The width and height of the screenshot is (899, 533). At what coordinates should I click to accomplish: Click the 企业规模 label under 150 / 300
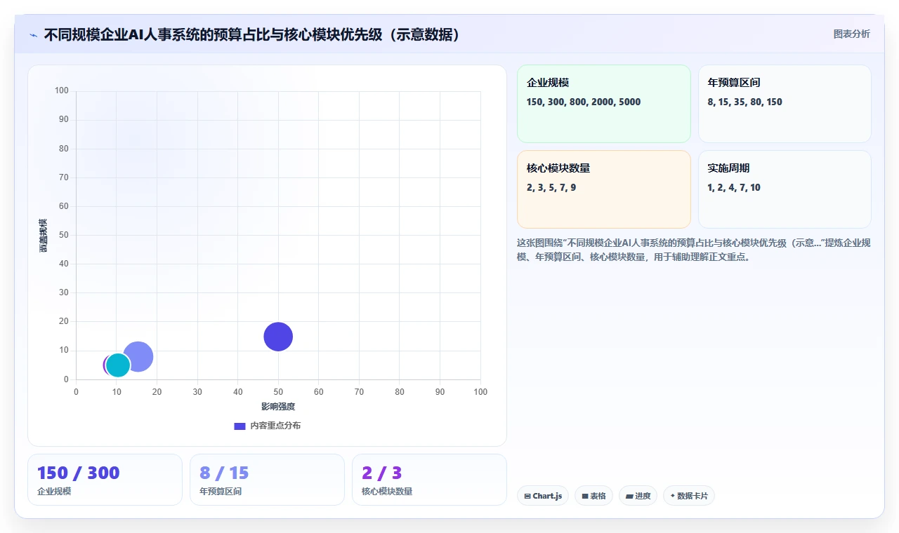pos(54,491)
